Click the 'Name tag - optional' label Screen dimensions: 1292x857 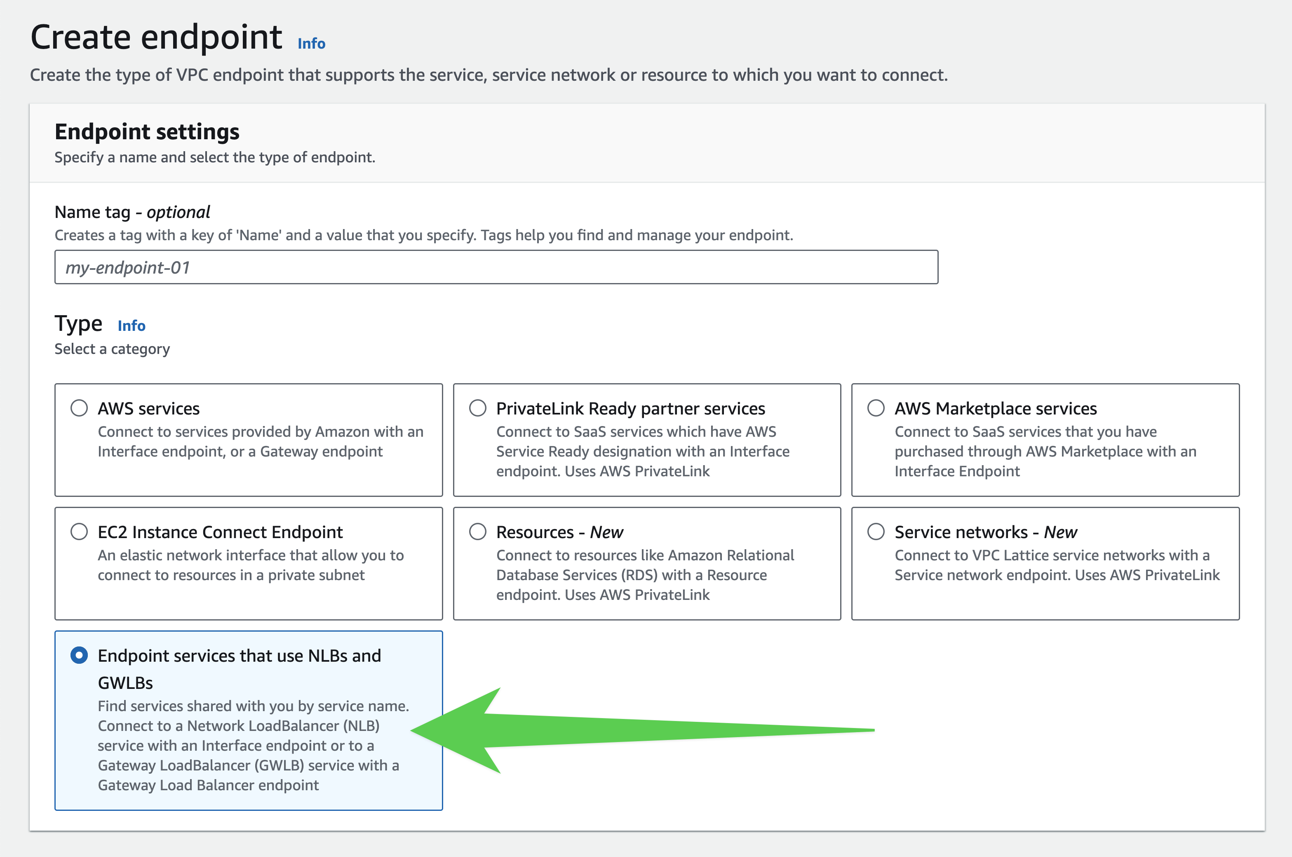tap(132, 211)
